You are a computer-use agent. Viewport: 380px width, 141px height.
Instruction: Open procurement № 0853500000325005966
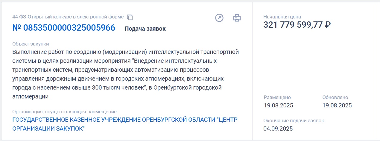(64, 28)
